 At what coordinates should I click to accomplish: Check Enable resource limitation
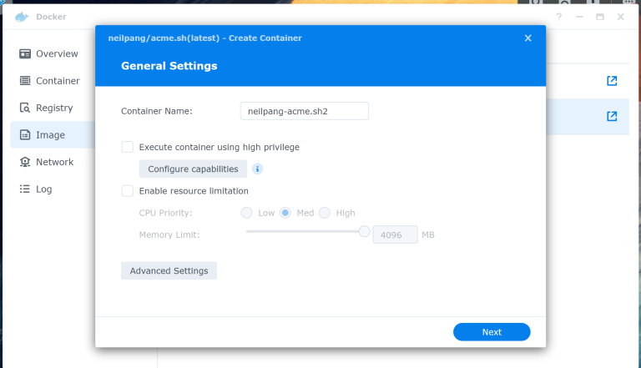128,191
